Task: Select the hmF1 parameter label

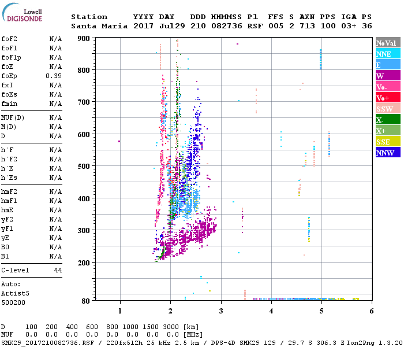Action: (9, 201)
